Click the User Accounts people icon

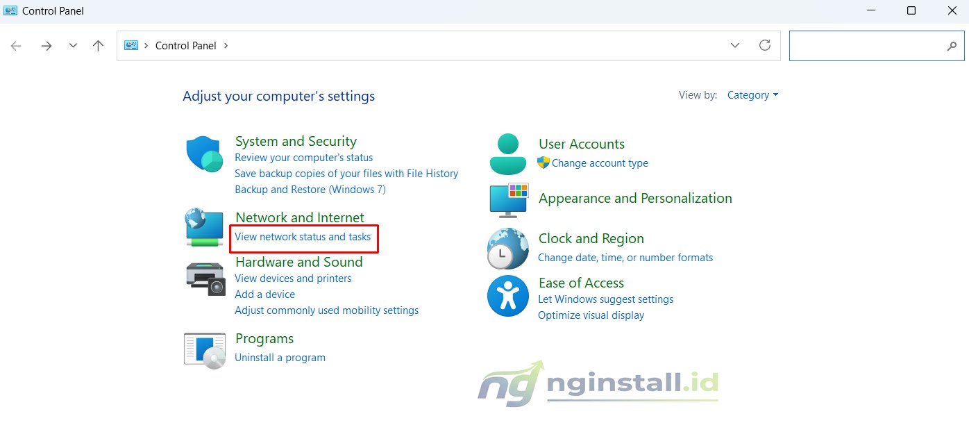click(x=507, y=153)
